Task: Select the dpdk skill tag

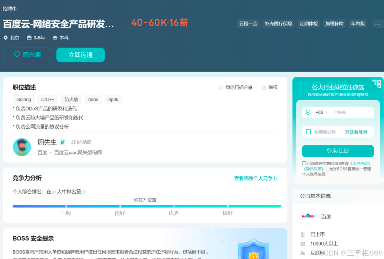Action: click(x=113, y=99)
